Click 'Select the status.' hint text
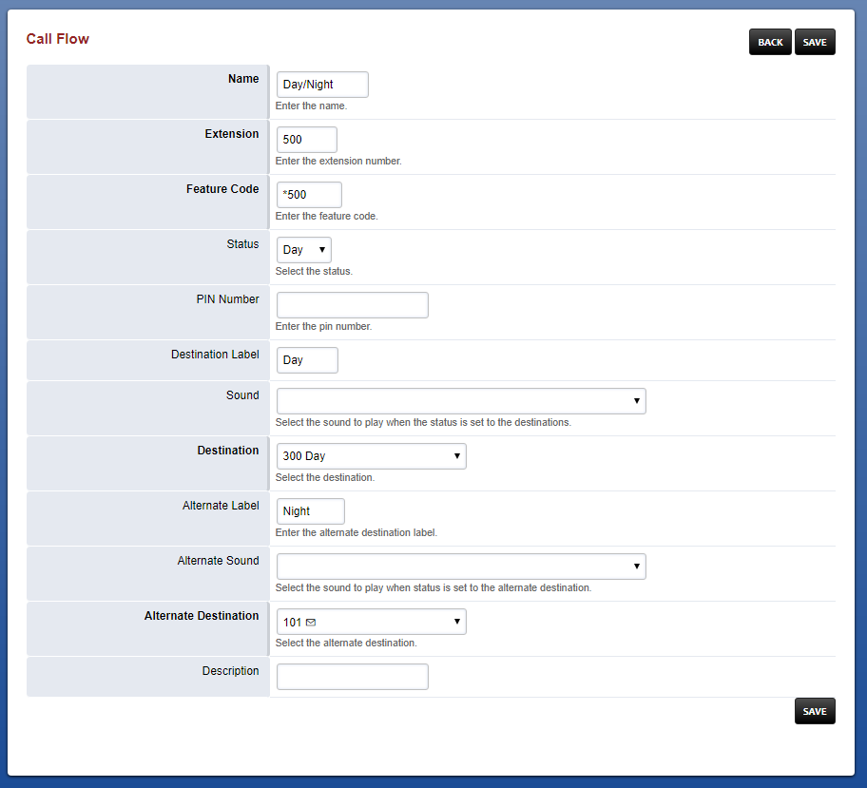867x788 pixels. (x=314, y=271)
